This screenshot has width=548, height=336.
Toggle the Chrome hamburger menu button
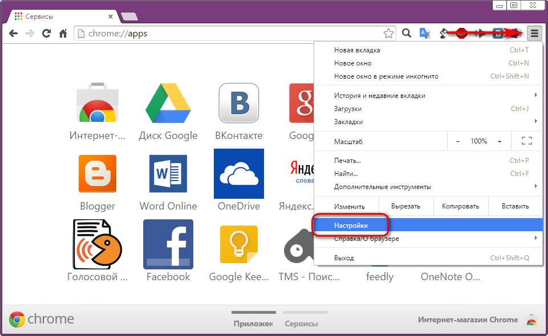click(x=534, y=34)
